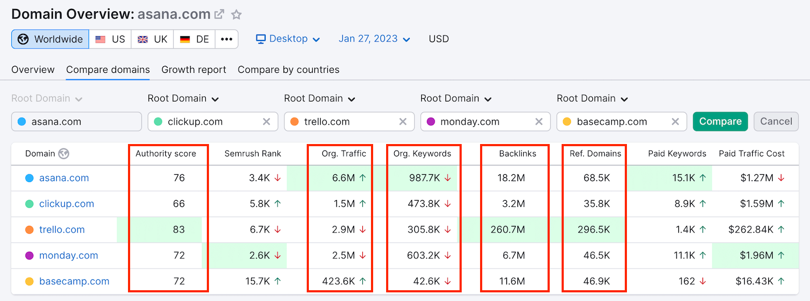This screenshot has height=301, width=810.
Task: Switch to the US database
Action: 110,39
